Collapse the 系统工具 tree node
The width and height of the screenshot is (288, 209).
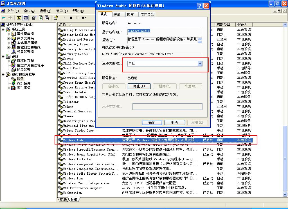3,29
